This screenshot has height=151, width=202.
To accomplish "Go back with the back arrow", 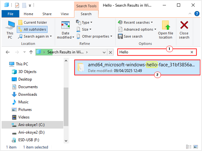I will (8, 52).
